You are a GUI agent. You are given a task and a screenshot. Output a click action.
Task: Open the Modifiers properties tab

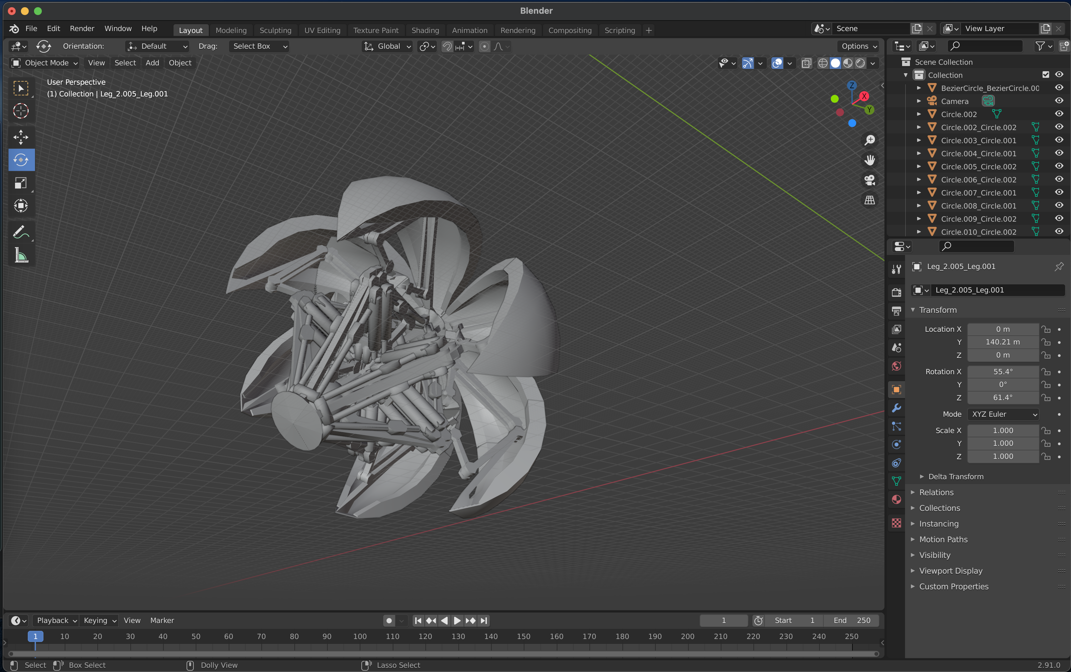point(897,408)
